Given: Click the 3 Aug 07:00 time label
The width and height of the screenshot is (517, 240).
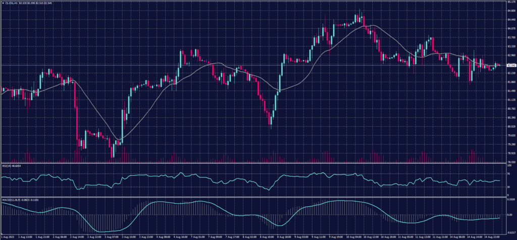Looking at the screenshot, I should pos(112,236).
